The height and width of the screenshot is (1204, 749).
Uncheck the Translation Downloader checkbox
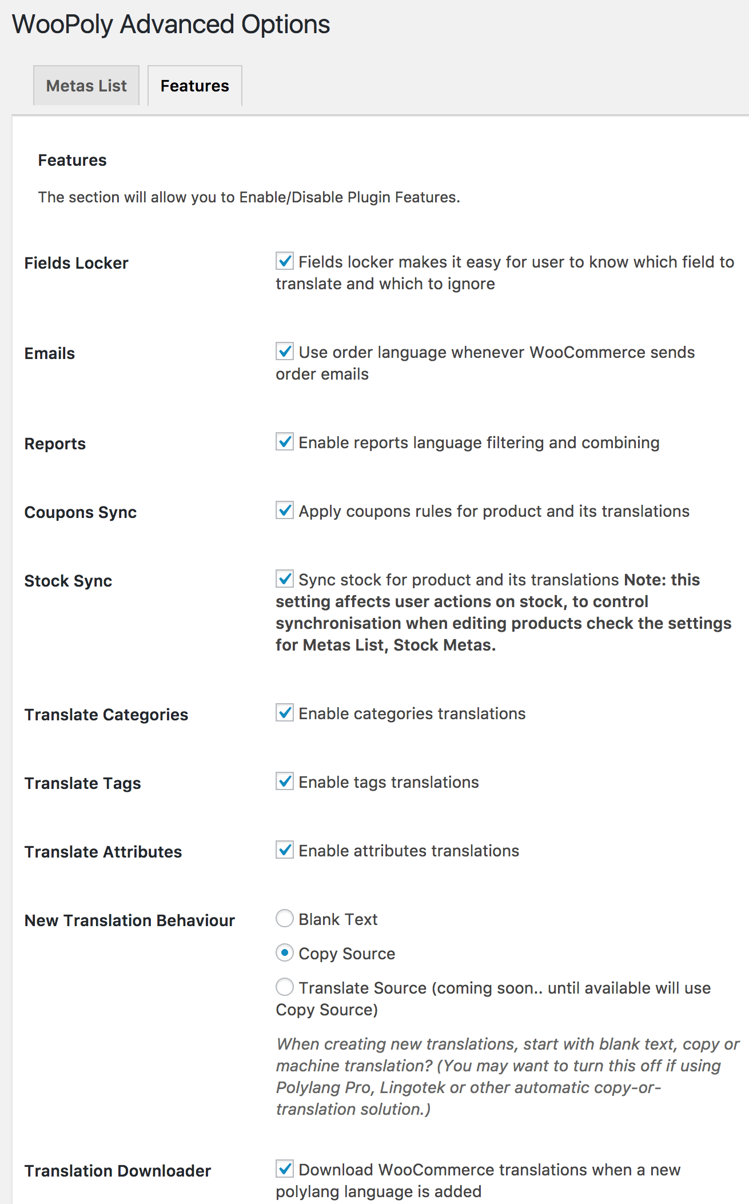[x=285, y=1169]
